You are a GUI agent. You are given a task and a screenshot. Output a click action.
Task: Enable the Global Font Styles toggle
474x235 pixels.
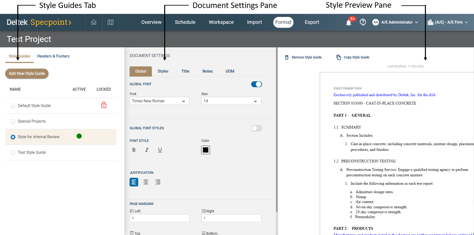[256, 128]
